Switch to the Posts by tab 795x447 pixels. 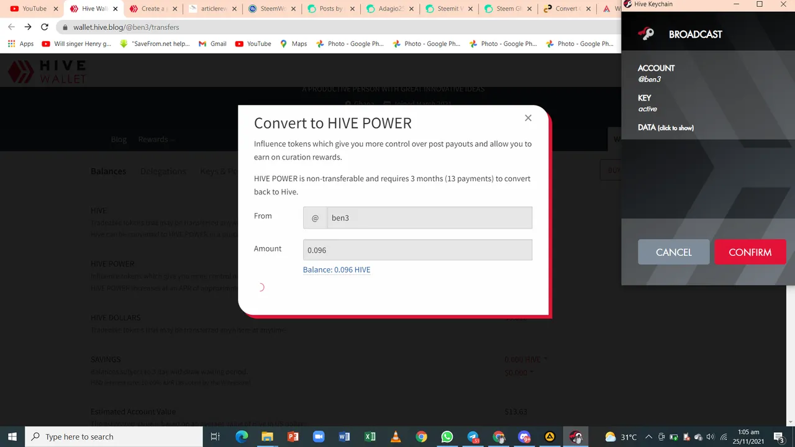[x=330, y=9]
